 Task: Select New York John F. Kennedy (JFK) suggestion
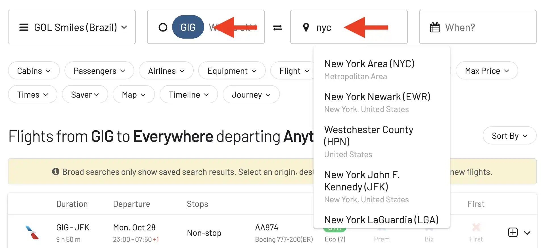click(381, 186)
